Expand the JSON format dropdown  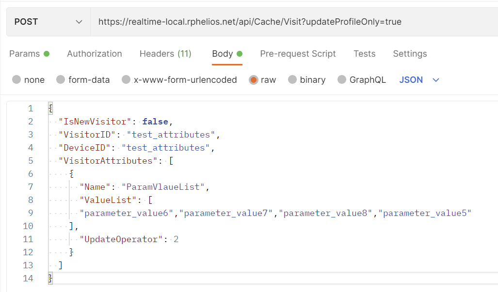click(x=419, y=80)
